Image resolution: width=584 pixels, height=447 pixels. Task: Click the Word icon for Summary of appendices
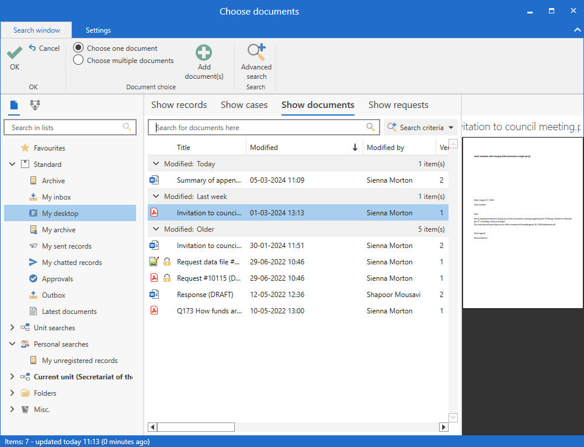[154, 180]
